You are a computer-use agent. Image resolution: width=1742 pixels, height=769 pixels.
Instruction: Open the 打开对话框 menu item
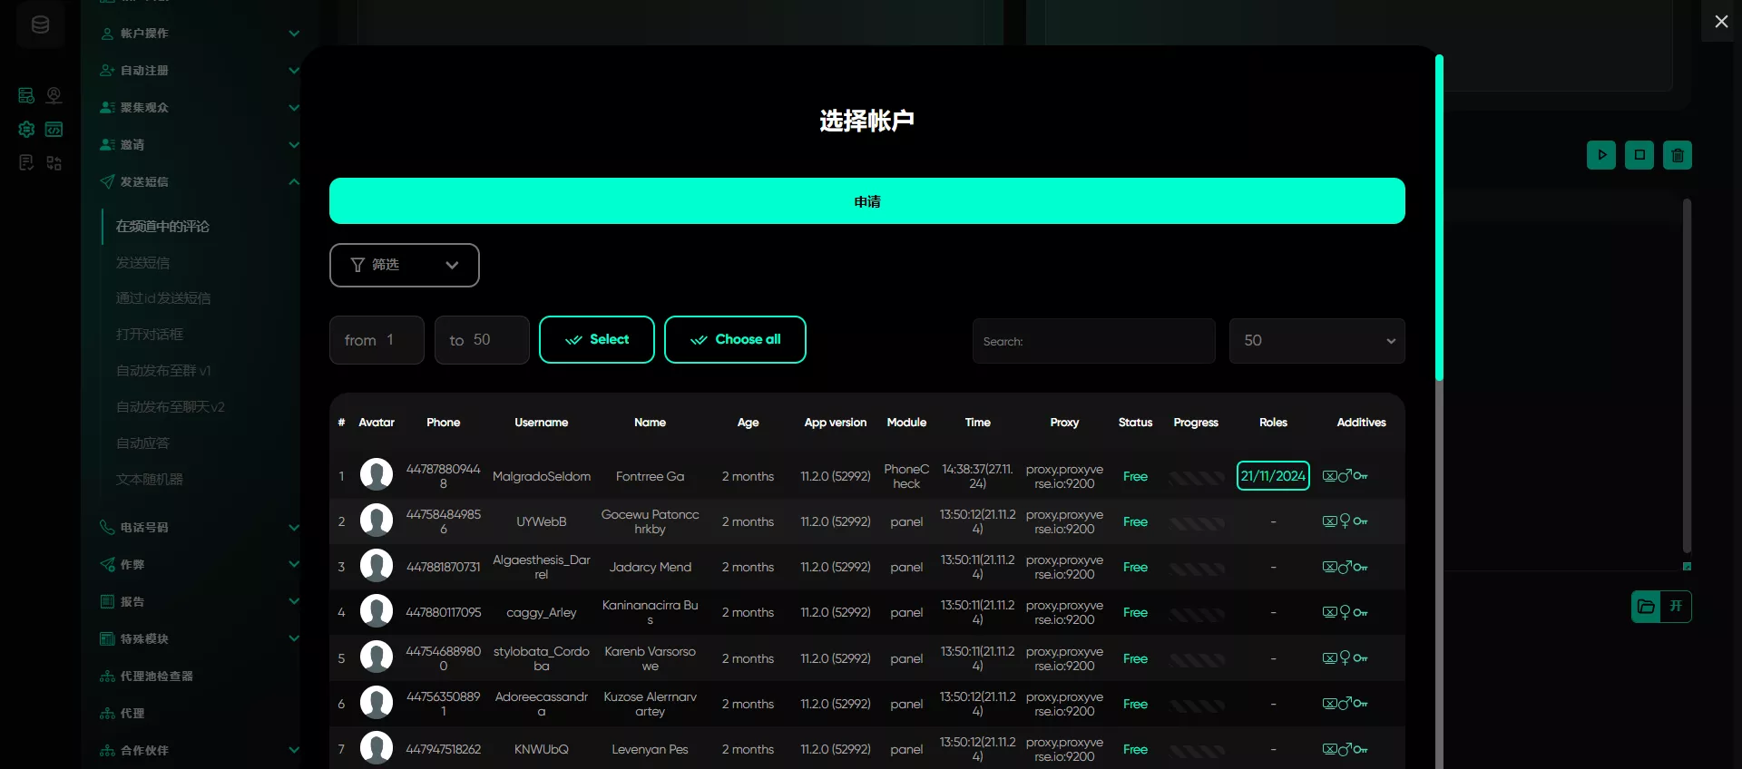coord(150,335)
